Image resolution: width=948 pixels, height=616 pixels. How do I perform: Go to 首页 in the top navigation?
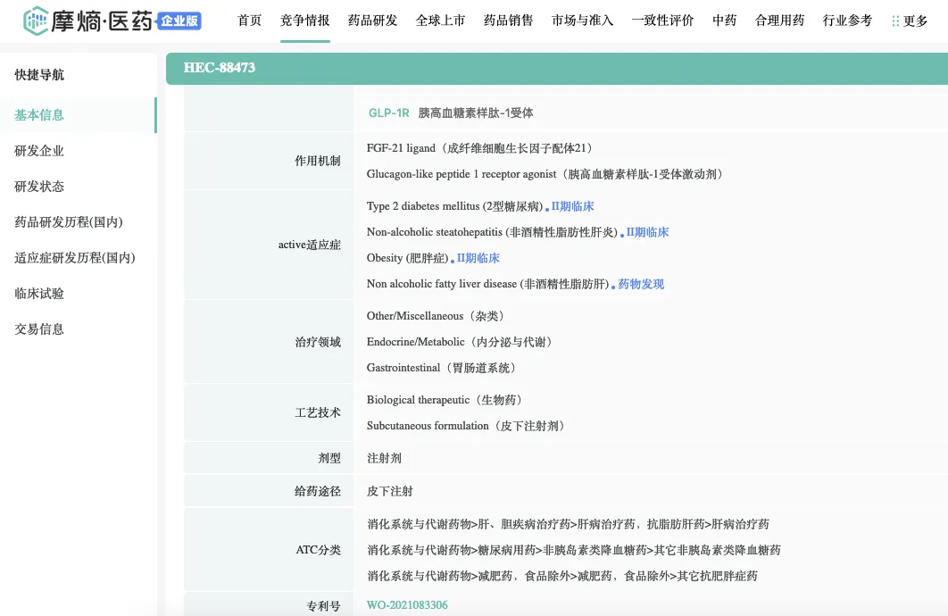[250, 21]
